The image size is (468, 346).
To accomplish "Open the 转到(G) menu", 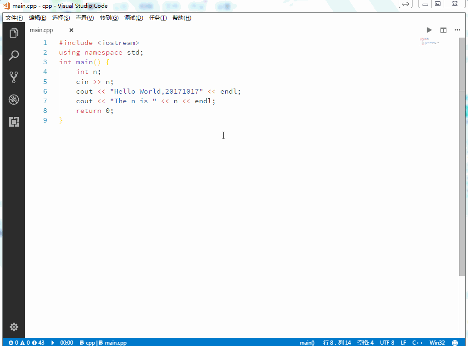I will [109, 18].
